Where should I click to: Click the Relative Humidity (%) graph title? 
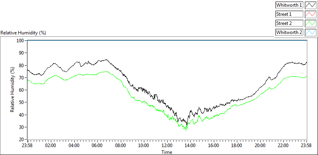pyautogui.click(x=23, y=33)
